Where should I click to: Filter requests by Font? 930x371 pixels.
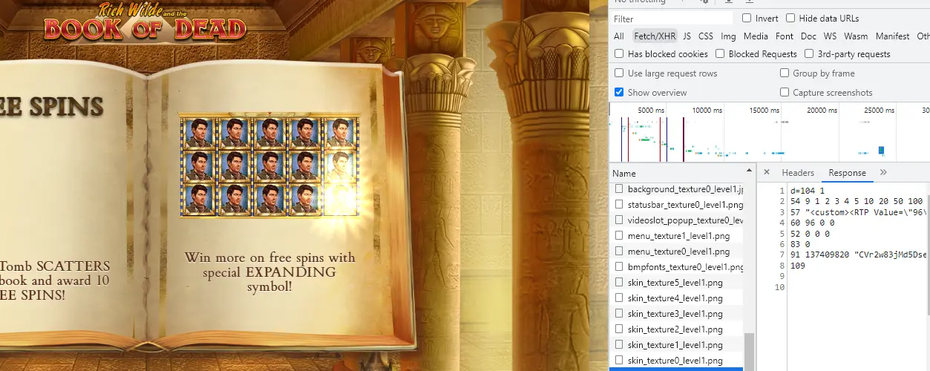[x=785, y=36]
